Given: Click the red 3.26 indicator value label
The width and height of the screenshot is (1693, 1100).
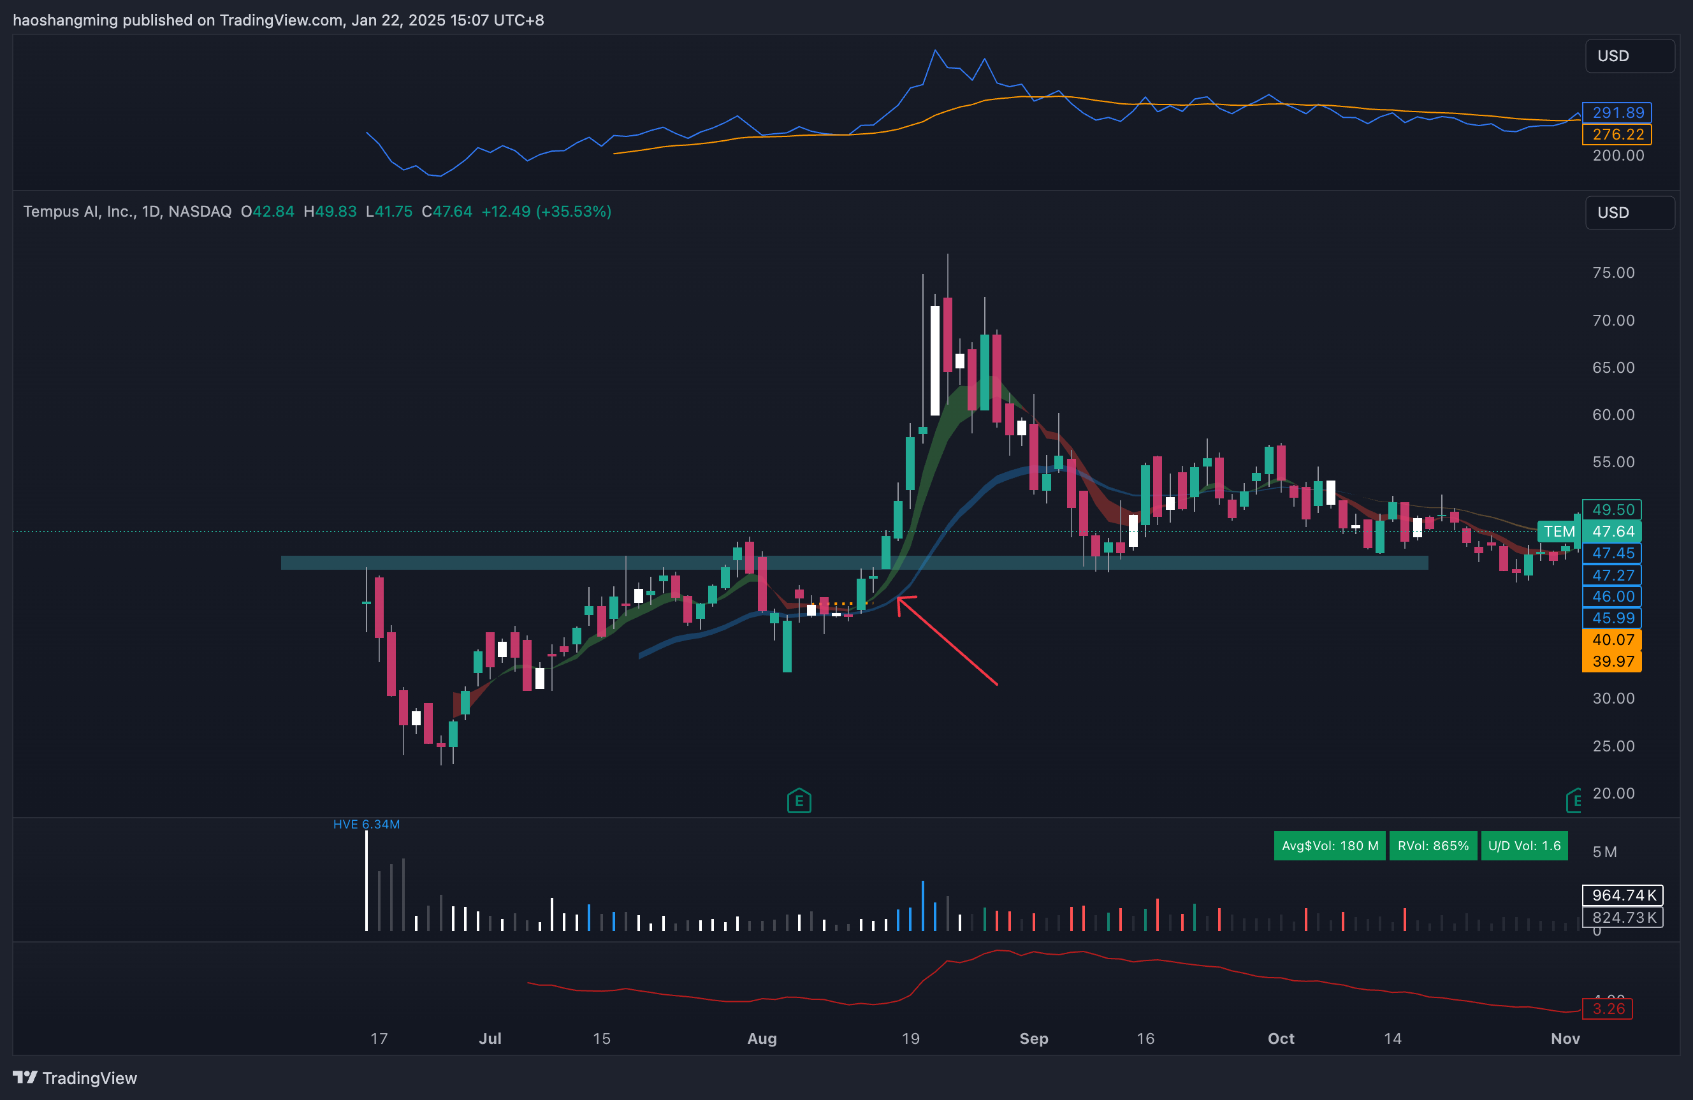Looking at the screenshot, I should click(1608, 1008).
